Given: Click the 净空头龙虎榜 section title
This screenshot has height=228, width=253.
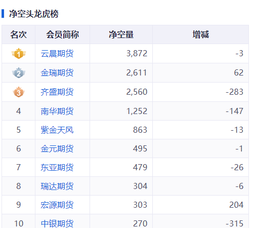Looking at the screenshot, I should 34,14.
